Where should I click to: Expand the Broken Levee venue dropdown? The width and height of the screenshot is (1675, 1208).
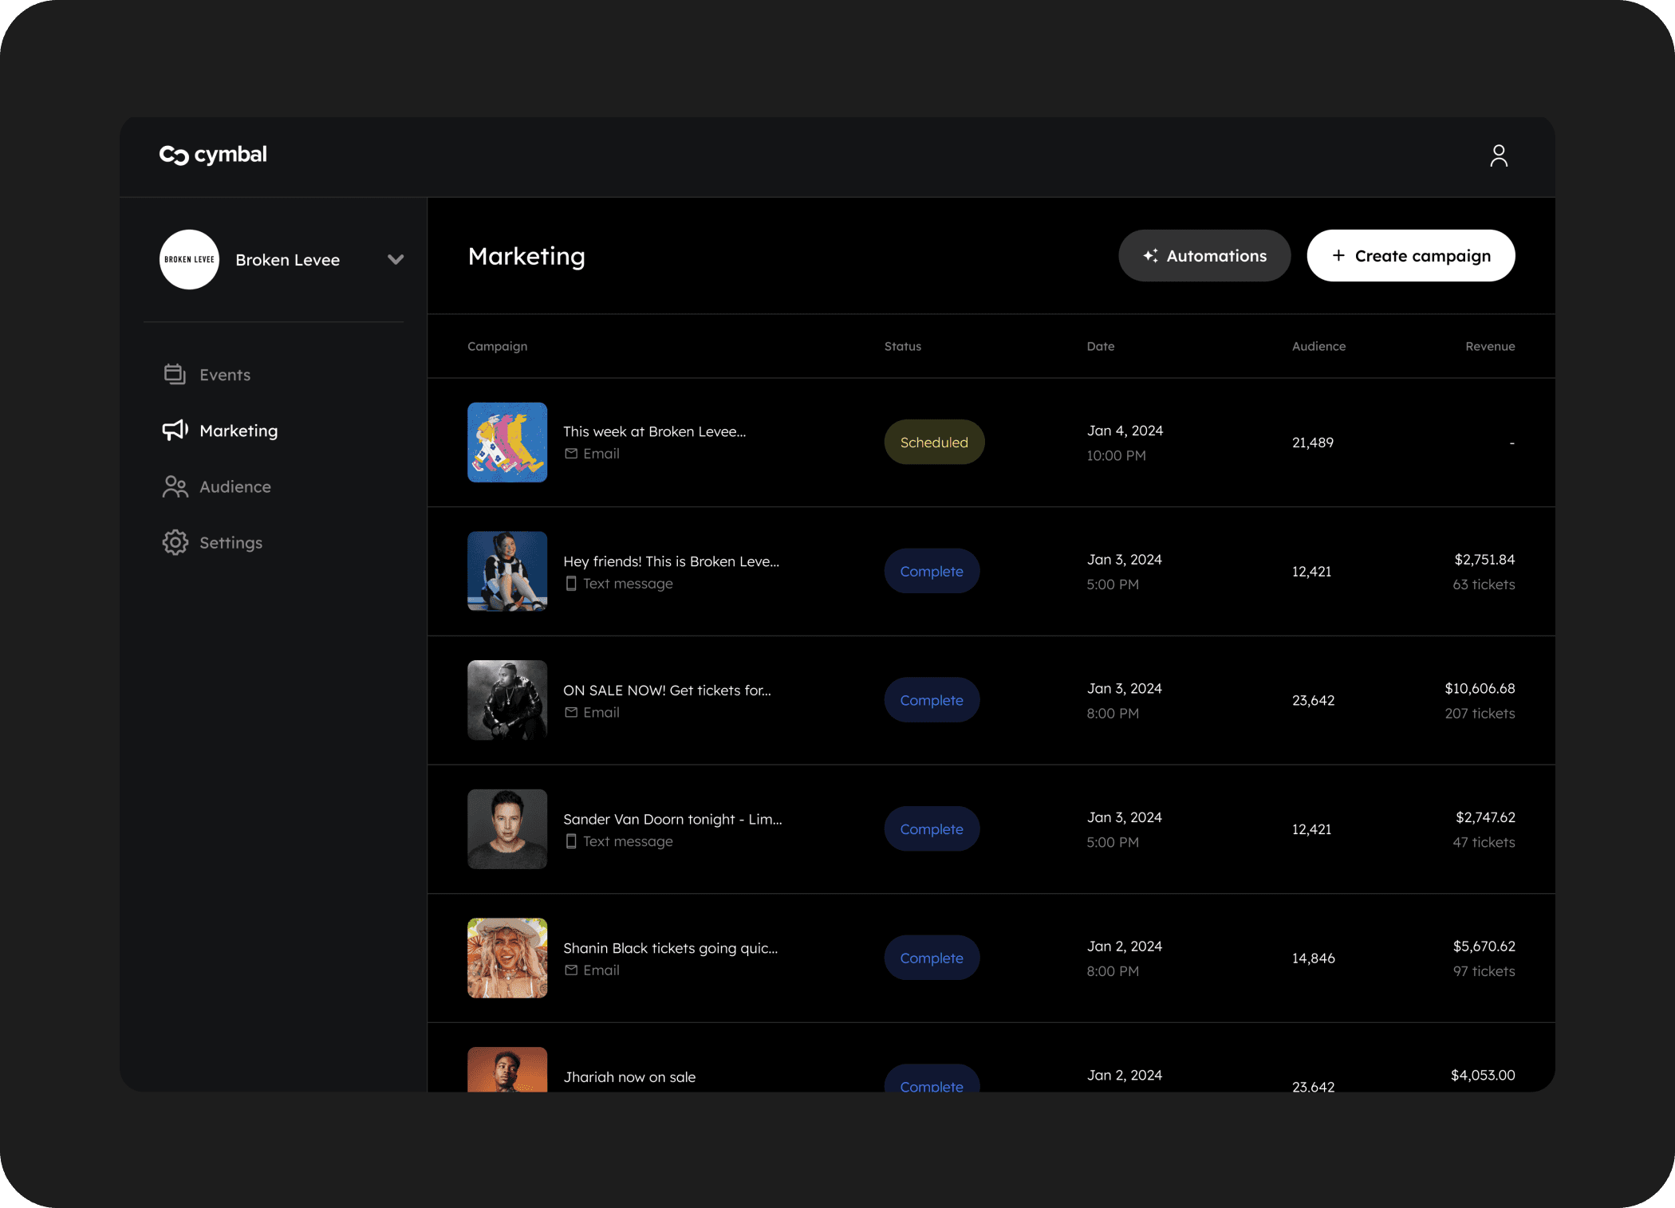click(x=395, y=260)
